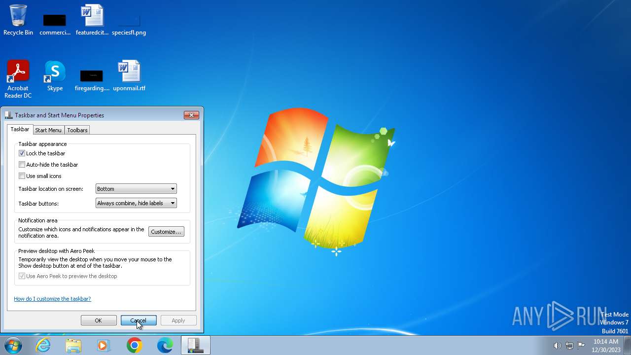This screenshot has height=355, width=631.
Task: Launch Google Chrome from the taskbar
Action: click(x=134, y=345)
